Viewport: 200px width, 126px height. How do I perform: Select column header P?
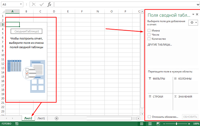pos(125,12)
